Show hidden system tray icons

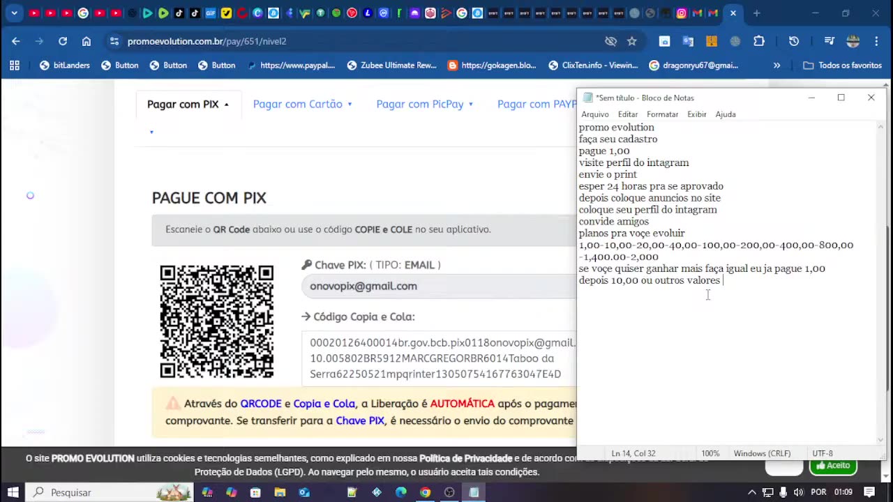coord(751,492)
